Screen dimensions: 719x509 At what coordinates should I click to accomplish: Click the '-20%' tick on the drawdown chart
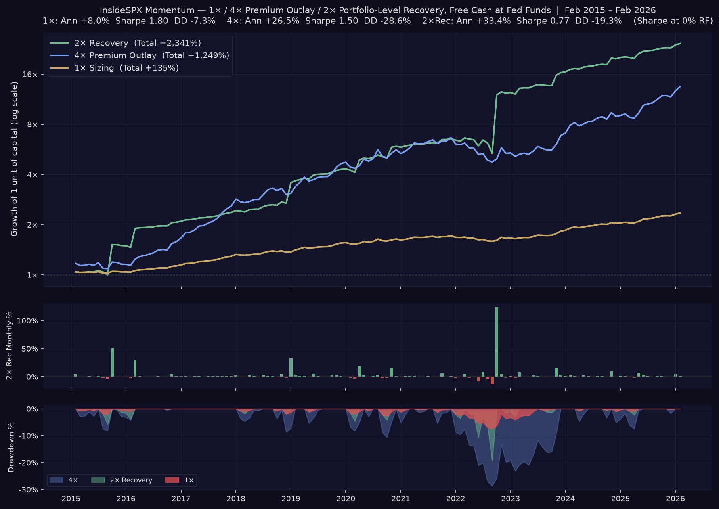pyautogui.click(x=29, y=463)
